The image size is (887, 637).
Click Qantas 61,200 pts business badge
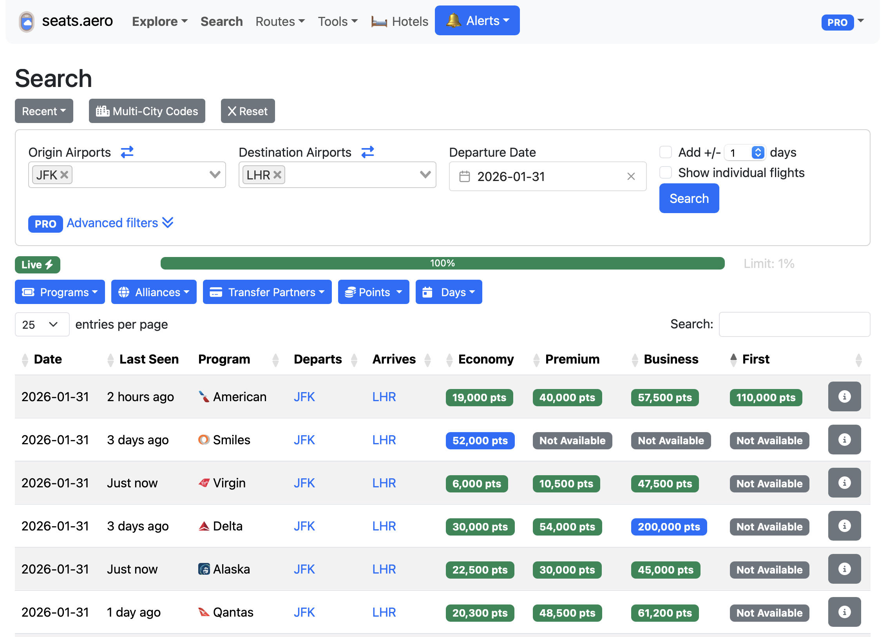(x=665, y=613)
